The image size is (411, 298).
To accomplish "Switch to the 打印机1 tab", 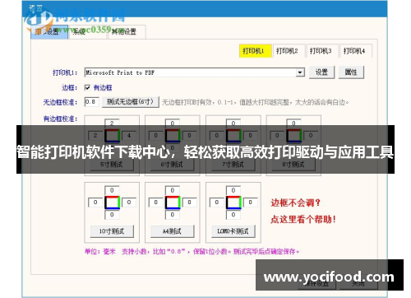I will coord(255,51).
